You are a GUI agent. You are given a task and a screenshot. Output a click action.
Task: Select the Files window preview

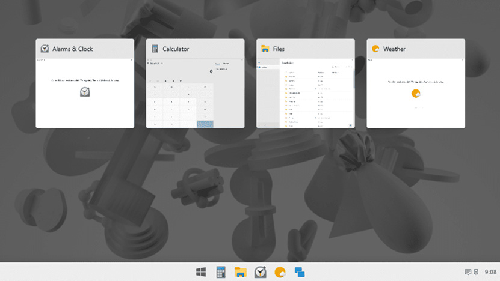click(306, 93)
